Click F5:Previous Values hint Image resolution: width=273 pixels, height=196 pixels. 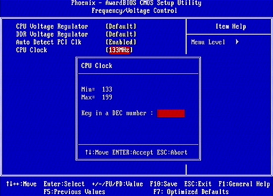(x=74, y=192)
